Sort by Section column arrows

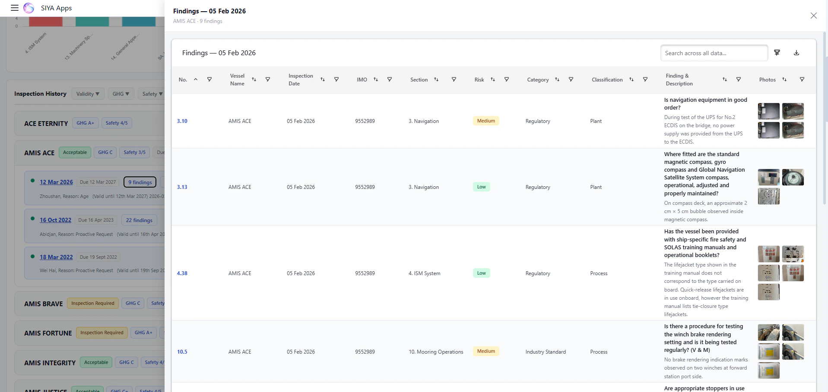pos(436,79)
